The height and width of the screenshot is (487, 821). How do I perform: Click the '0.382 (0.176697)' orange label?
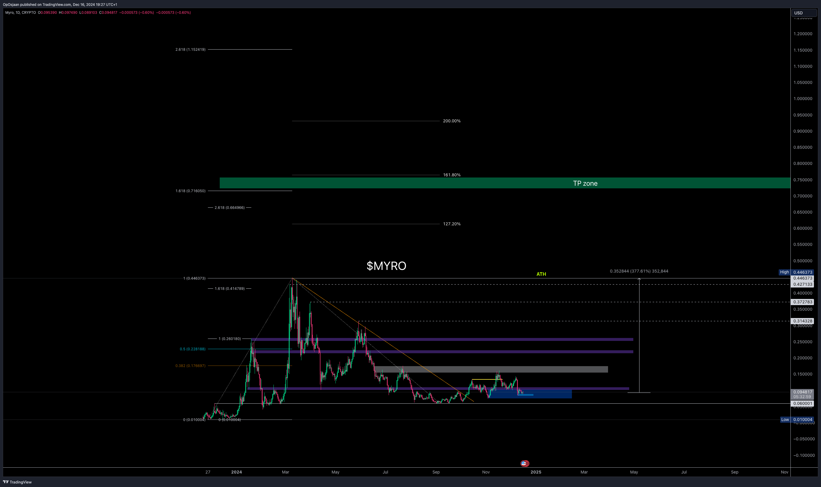[190, 366]
